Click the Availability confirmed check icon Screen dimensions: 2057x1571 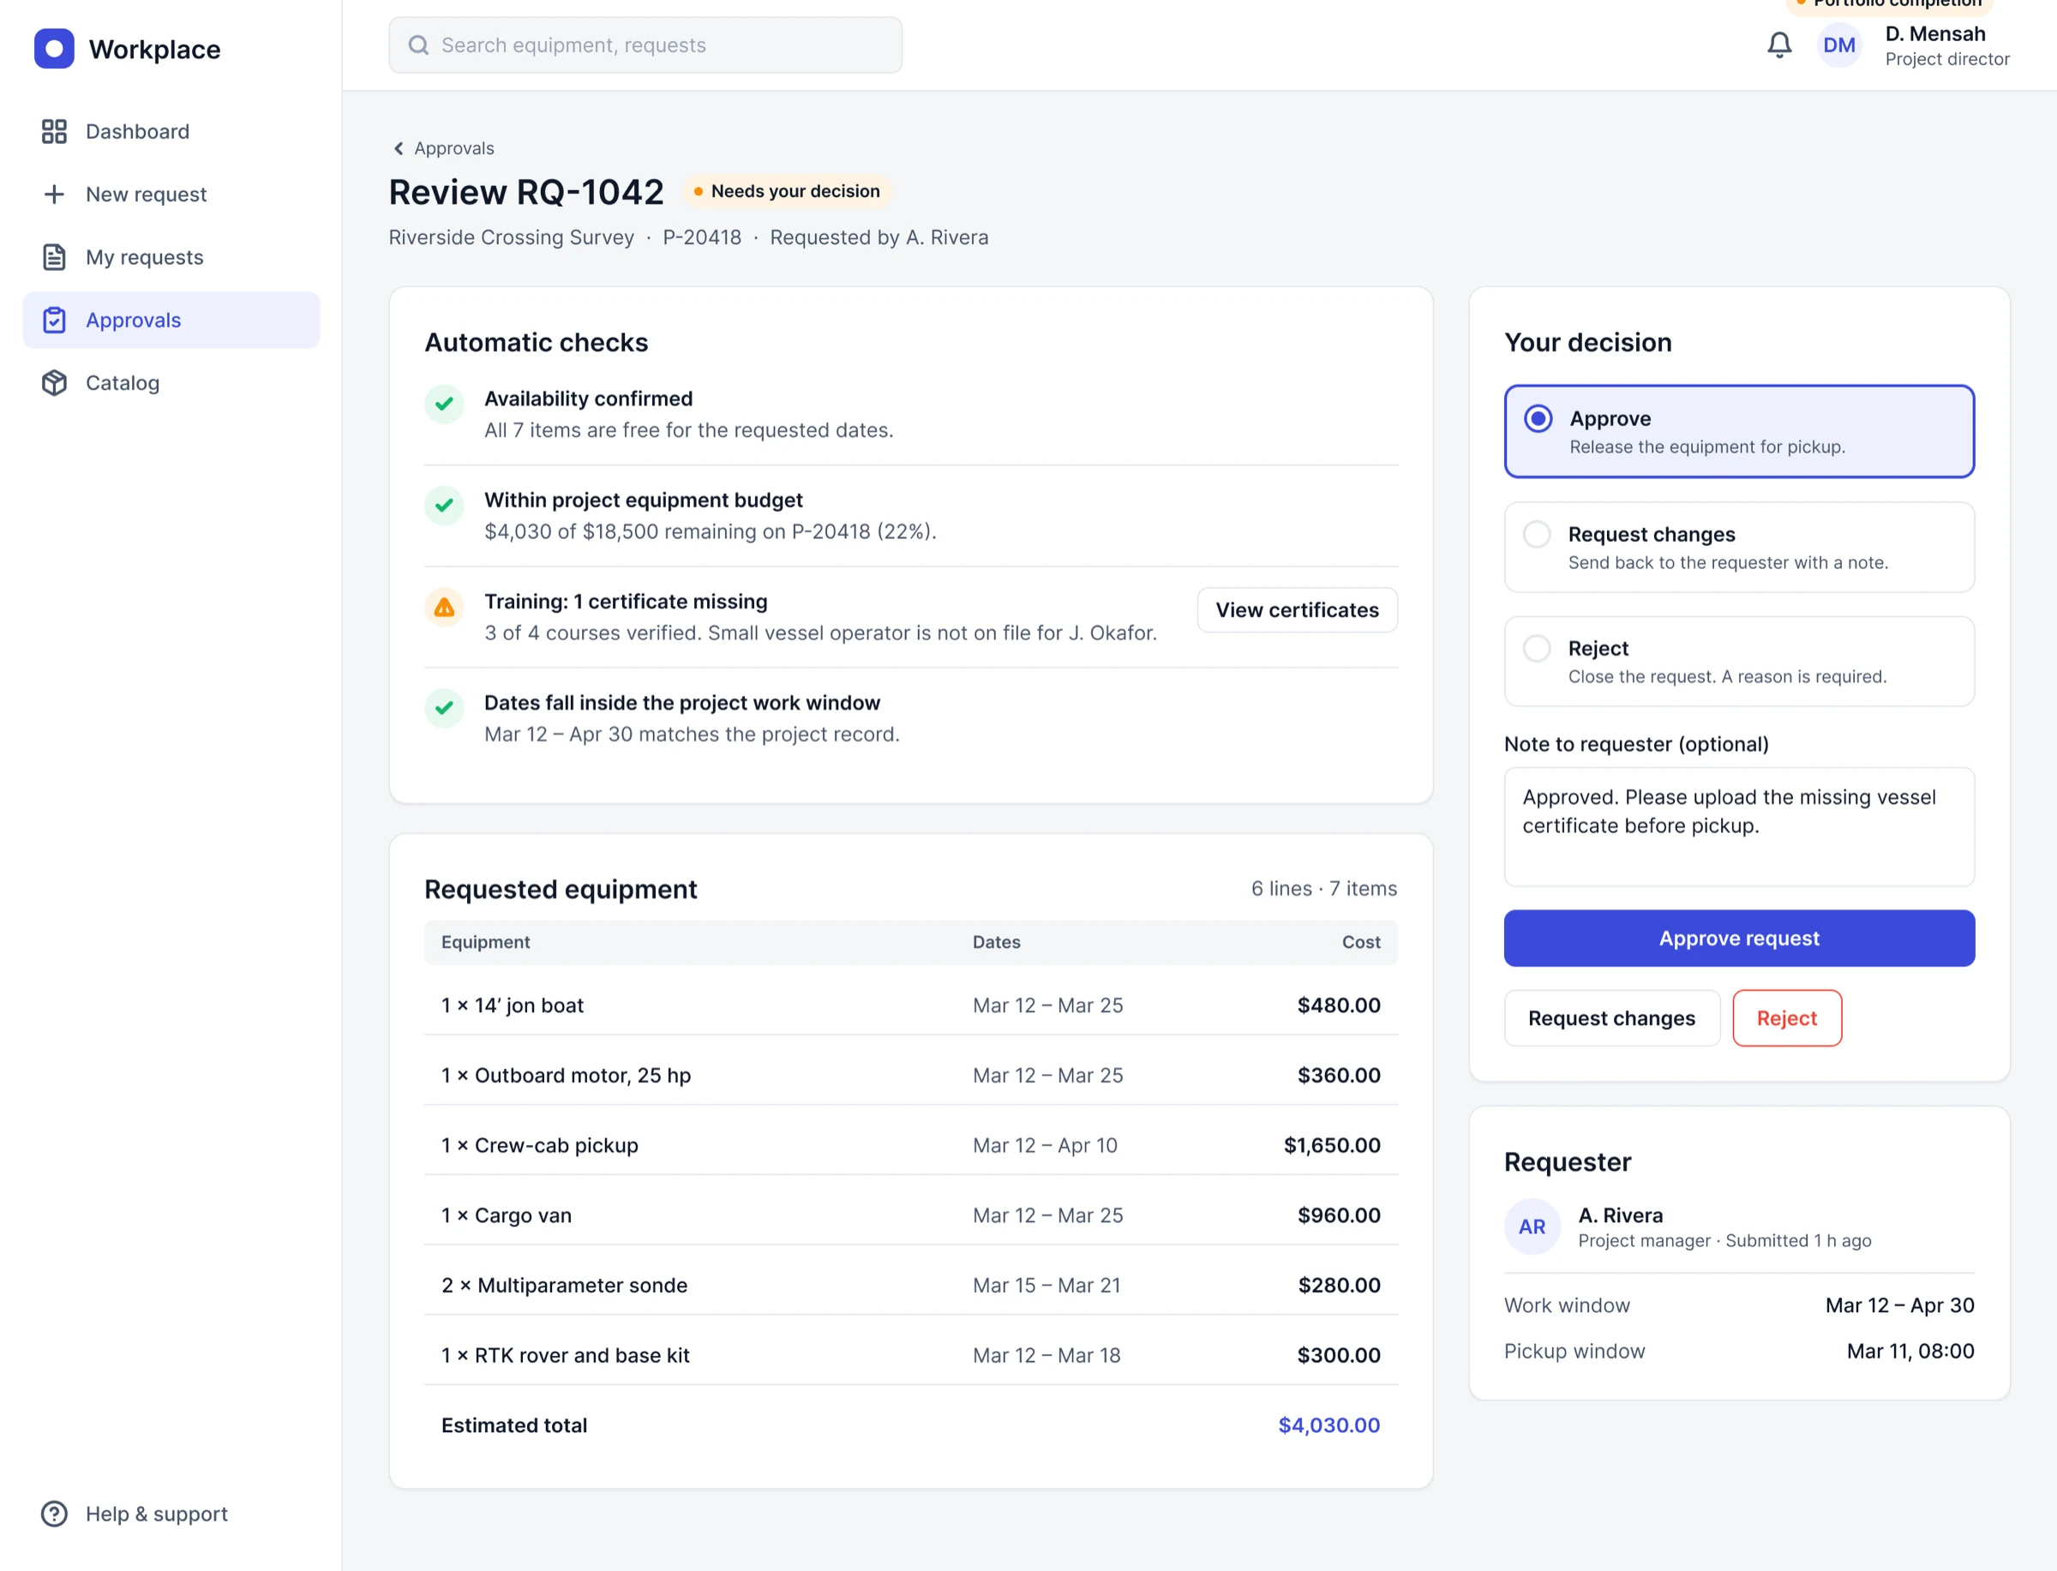pyautogui.click(x=444, y=405)
